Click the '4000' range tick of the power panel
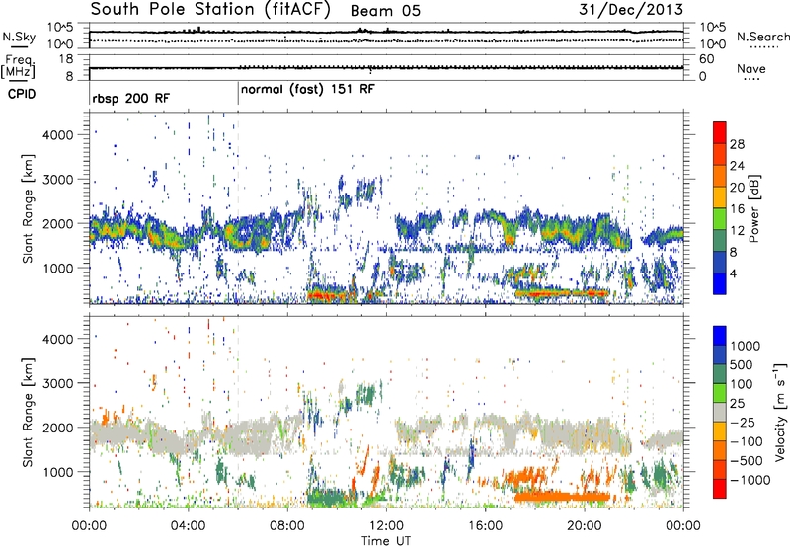Viewport: 790px width, 547px height. pyautogui.click(x=58, y=135)
